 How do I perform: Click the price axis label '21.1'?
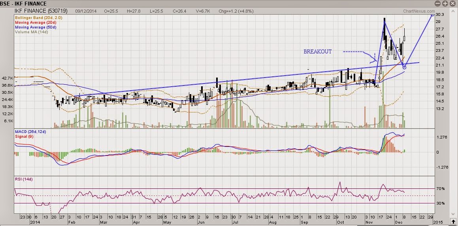[x=440, y=65]
